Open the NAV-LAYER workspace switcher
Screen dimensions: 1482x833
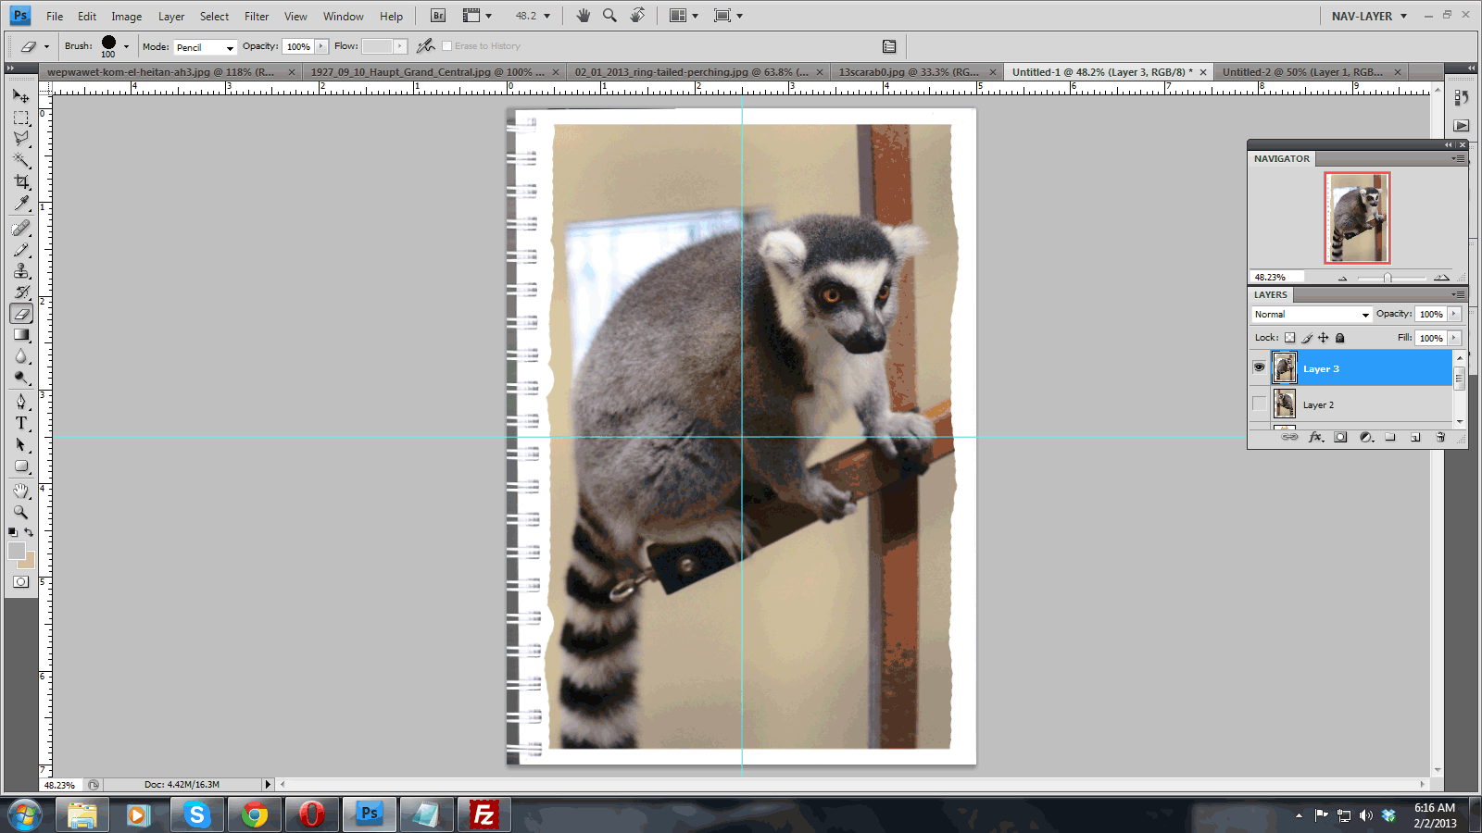pos(1369,17)
